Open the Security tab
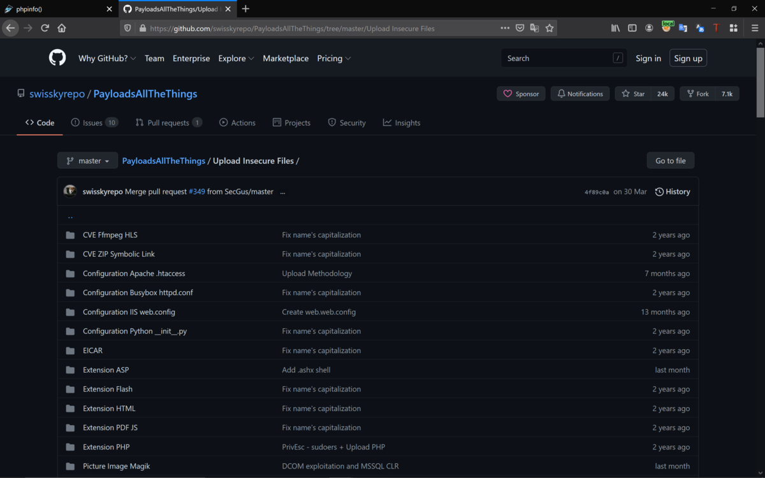 (347, 122)
